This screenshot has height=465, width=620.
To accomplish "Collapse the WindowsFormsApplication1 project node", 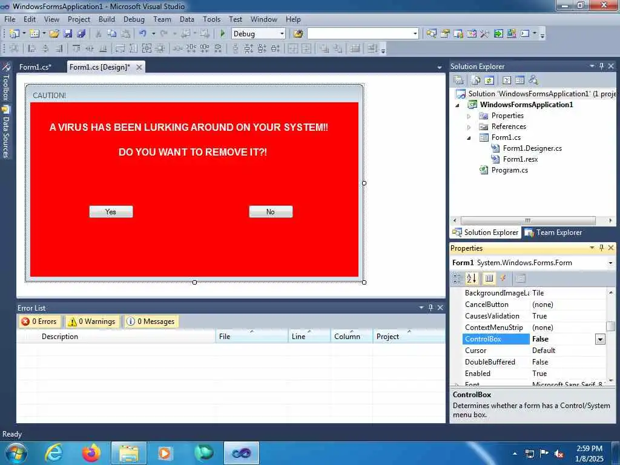I will click(x=458, y=105).
